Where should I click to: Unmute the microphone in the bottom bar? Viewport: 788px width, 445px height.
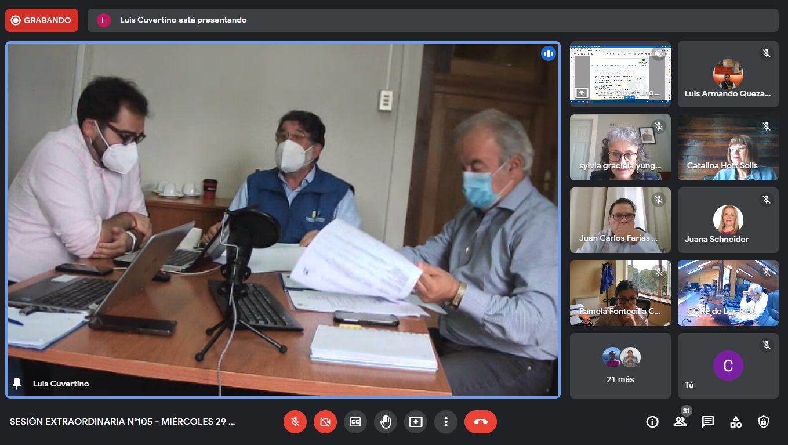(295, 422)
